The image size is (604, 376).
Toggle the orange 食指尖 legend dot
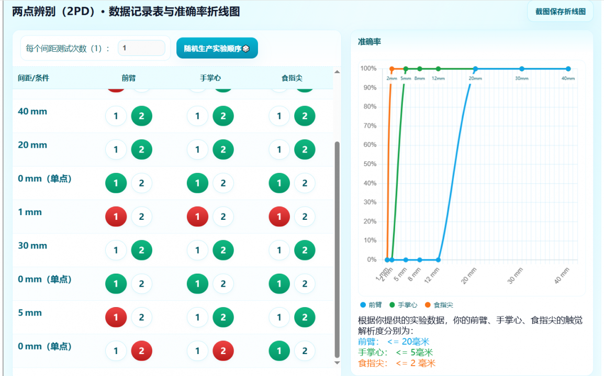click(428, 304)
